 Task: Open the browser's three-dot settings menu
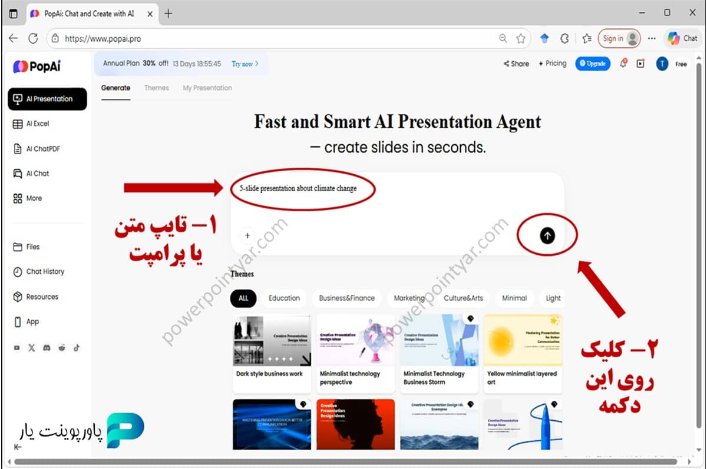[x=652, y=38]
